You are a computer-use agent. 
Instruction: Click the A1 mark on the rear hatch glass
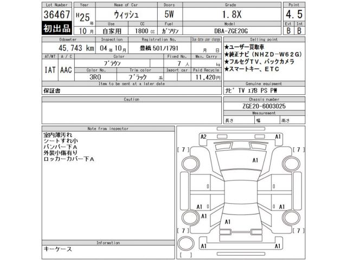click(228, 222)
